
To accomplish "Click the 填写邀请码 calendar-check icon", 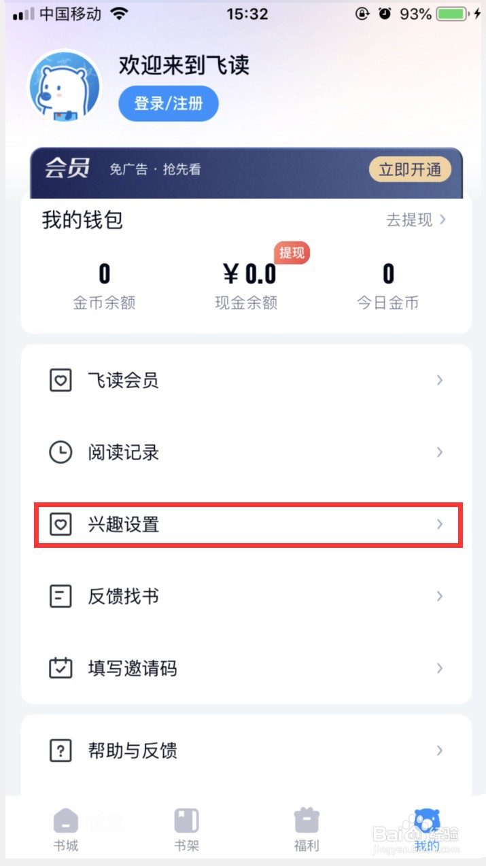I will click(x=60, y=668).
